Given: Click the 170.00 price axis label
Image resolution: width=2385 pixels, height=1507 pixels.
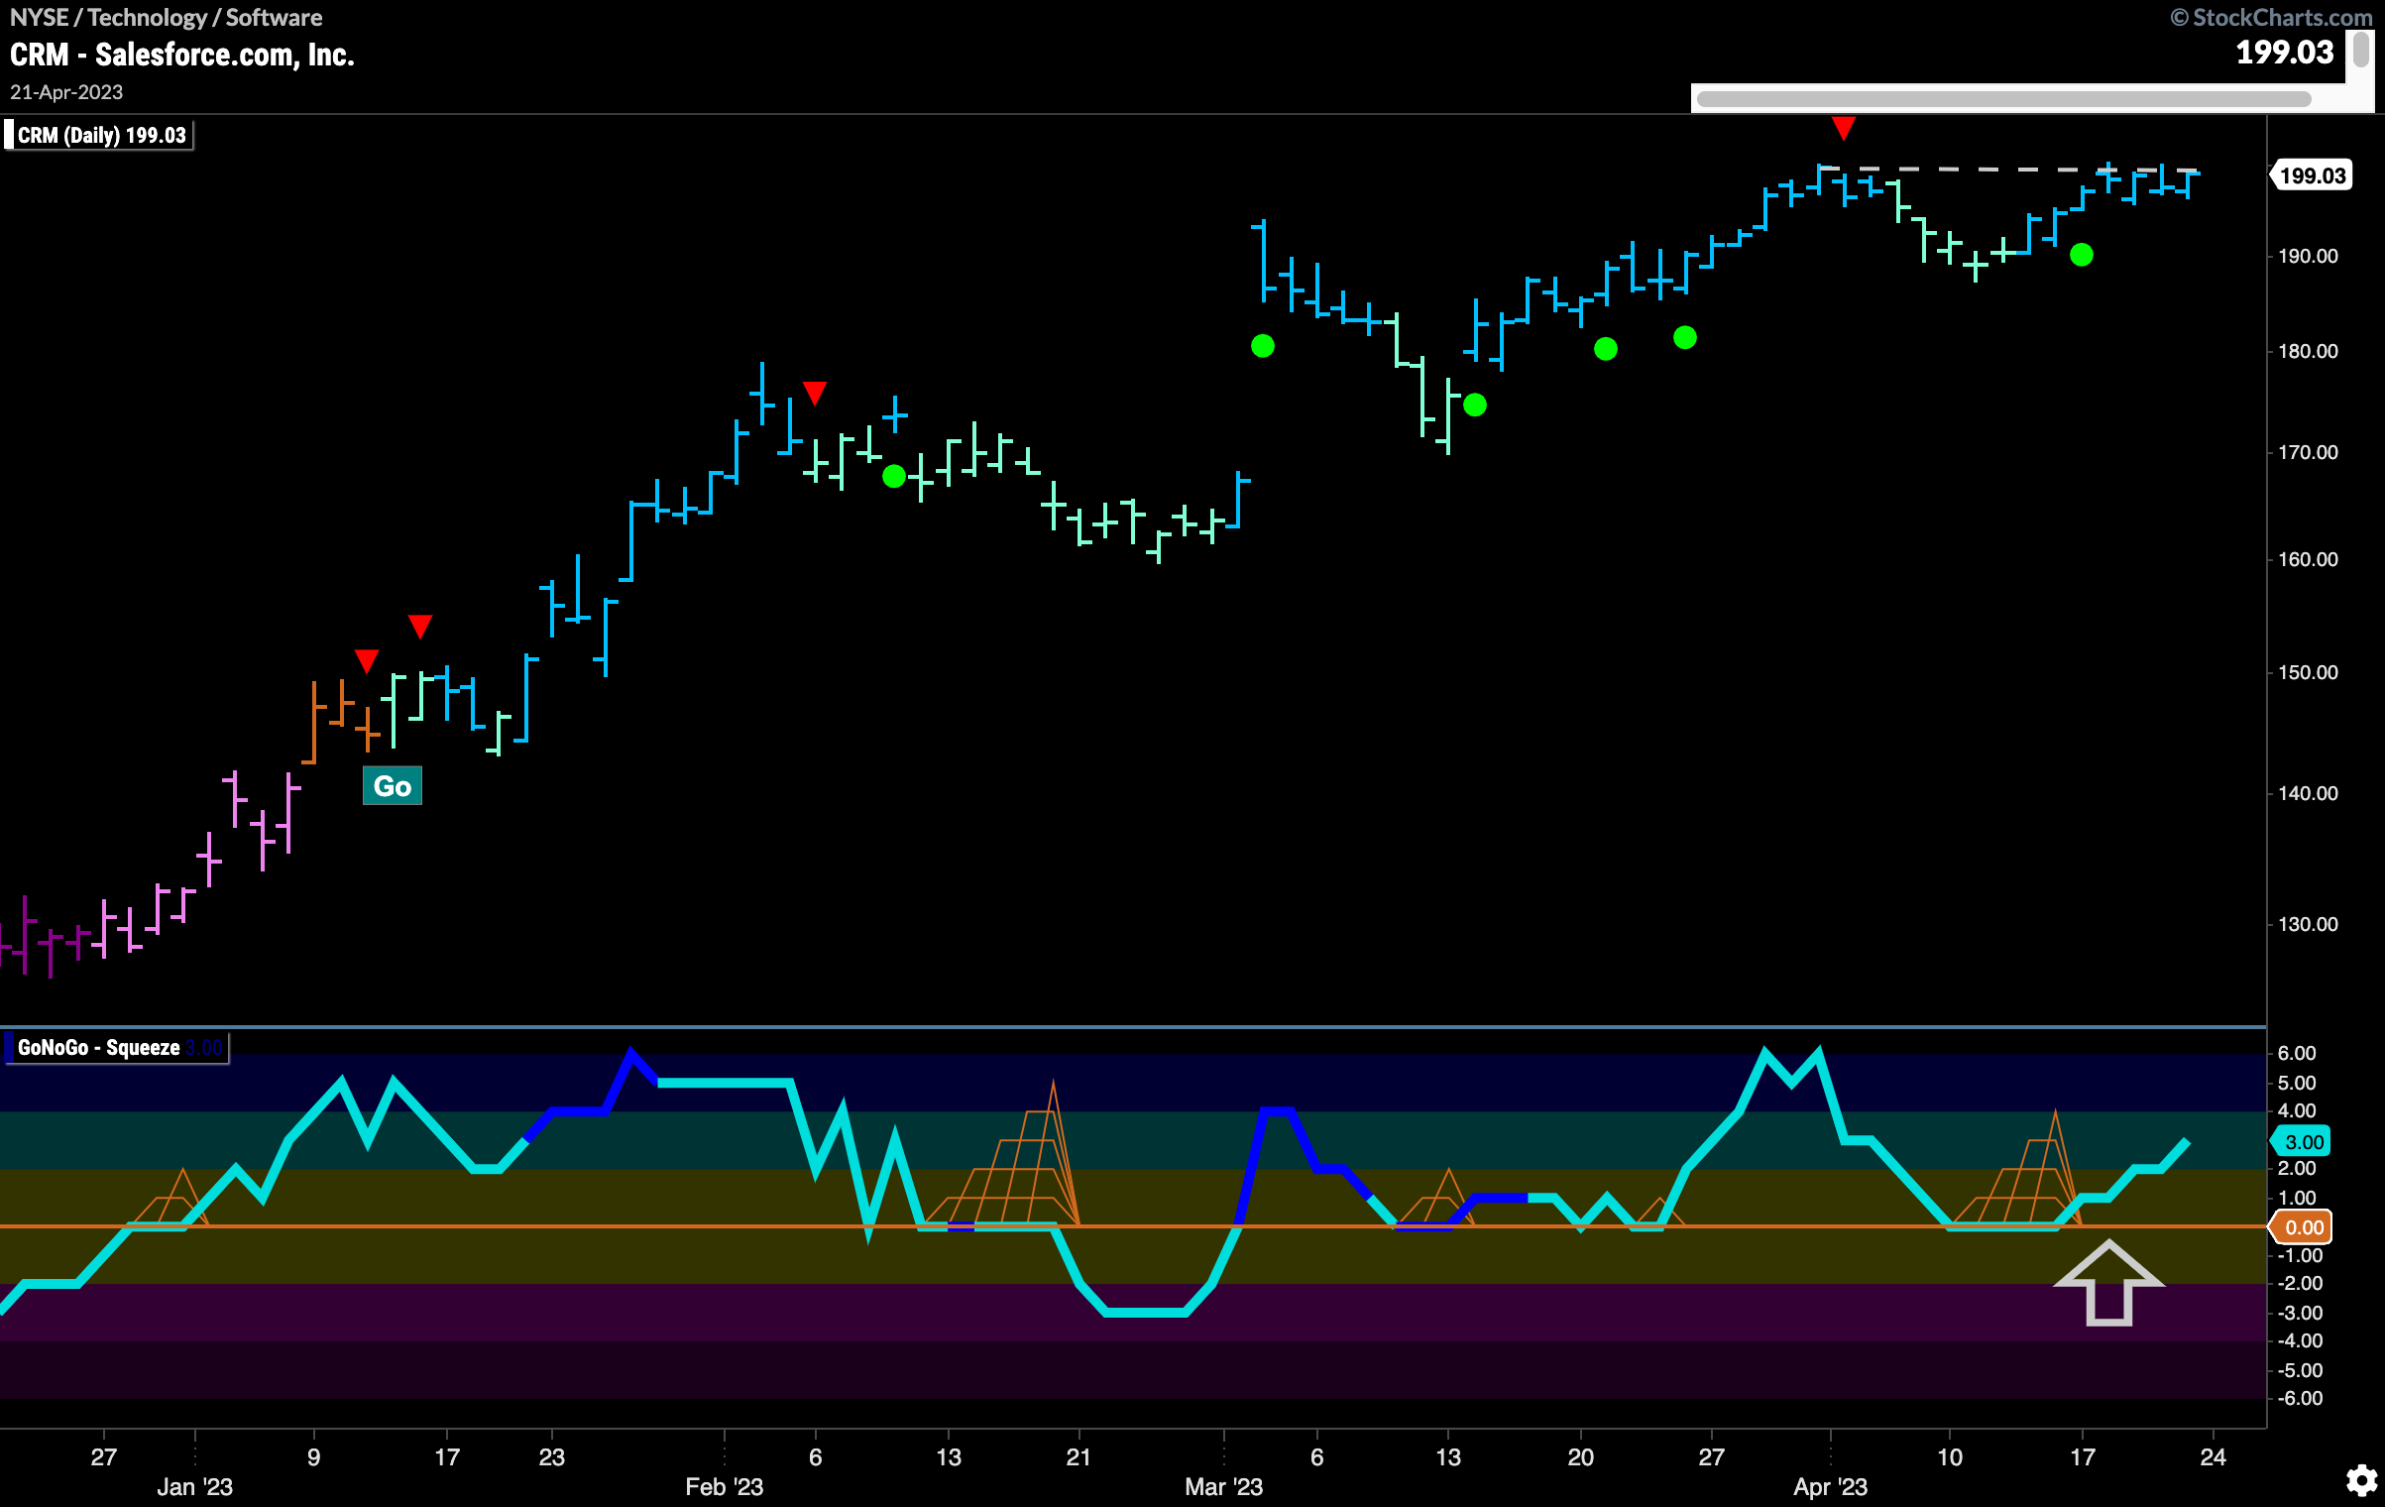Looking at the screenshot, I should [x=2308, y=452].
